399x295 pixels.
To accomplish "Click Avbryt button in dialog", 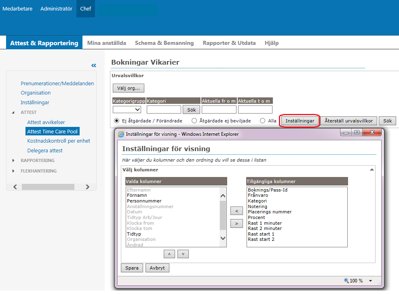I will 157,268.
